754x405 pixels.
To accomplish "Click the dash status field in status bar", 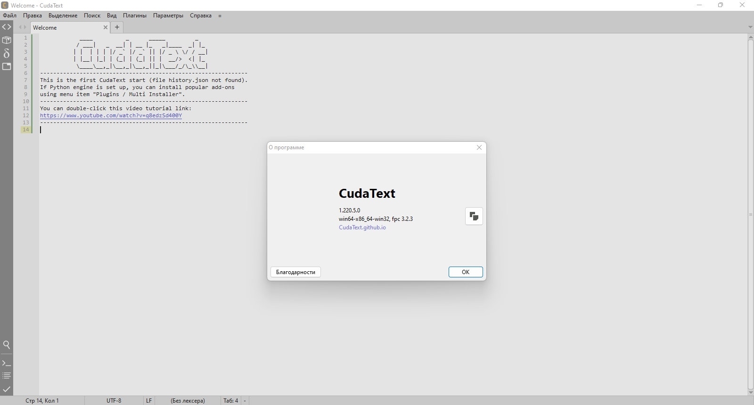I will [x=245, y=400].
